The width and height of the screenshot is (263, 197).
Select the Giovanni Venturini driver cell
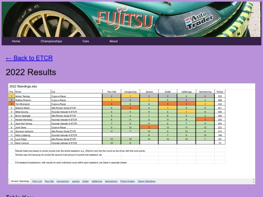point(33,131)
